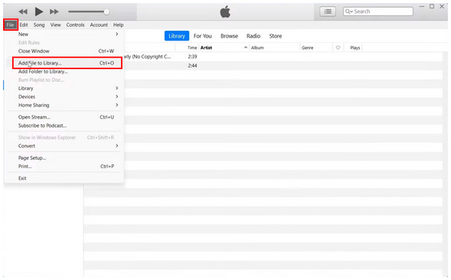The width and height of the screenshot is (451, 280).
Task: Switch to the Store tab
Action: point(276,36)
